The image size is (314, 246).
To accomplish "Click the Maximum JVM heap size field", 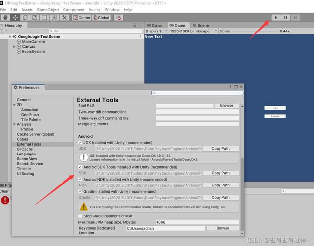I will click(197, 222).
